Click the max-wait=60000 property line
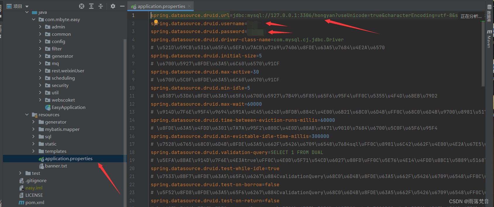Viewport: 494px width, 207px height. click(206, 104)
